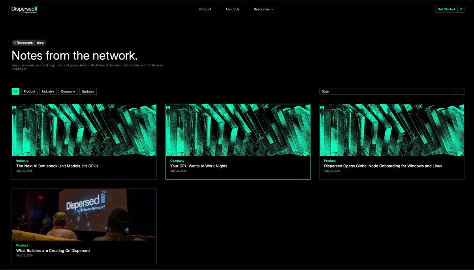Click the Get Started arrow icon
This screenshot has width=474, height=270.
[x=461, y=9]
